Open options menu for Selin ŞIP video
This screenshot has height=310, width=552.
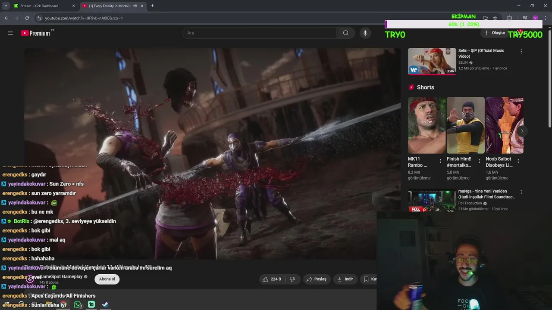521,51
